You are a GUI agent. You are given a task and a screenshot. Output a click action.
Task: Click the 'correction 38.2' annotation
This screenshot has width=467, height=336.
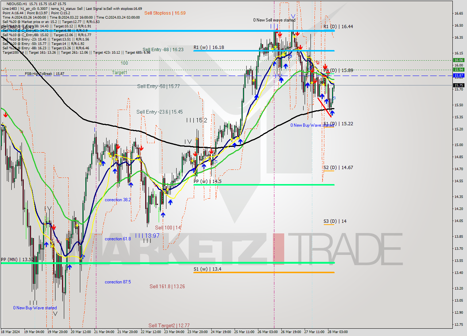click(x=118, y=200)
